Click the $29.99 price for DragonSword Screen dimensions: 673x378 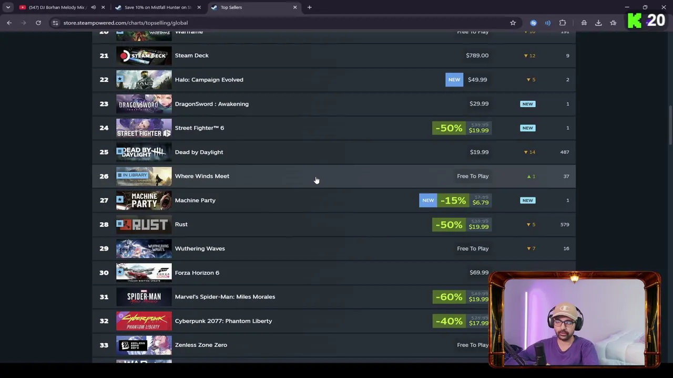coord(479,103)
